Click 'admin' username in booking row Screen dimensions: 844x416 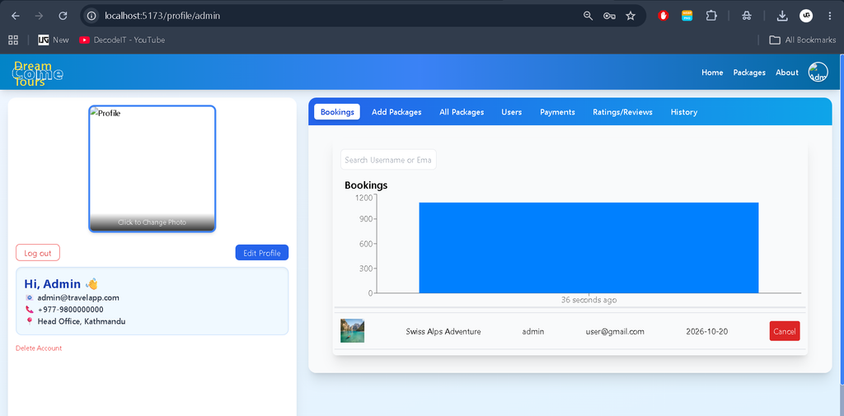pos(533,331)
